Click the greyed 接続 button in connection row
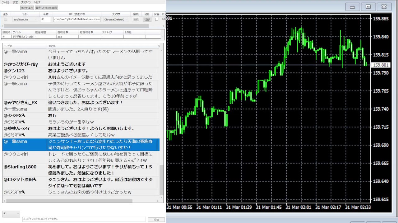The height and width of the screenshot is (223, 398). [x=136, y=19]
